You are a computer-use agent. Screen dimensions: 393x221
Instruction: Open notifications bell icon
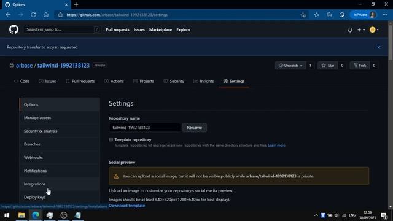pos(350,30)
